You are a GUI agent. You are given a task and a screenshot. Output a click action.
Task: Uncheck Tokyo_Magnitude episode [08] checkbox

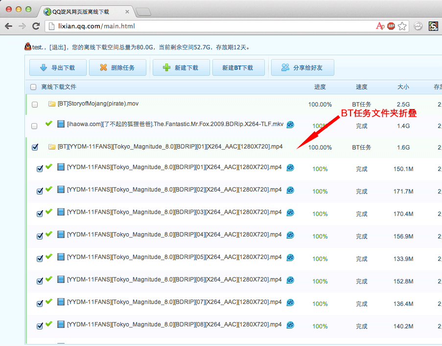pos(40,326)
